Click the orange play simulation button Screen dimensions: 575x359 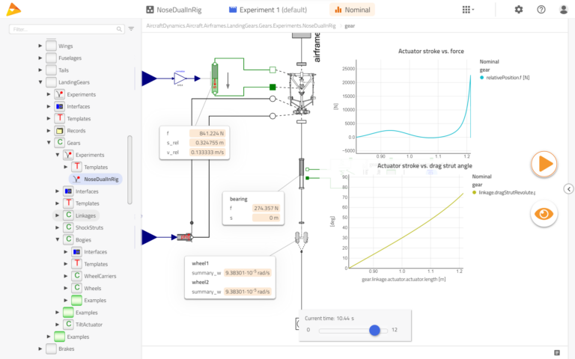pos(544,163)
